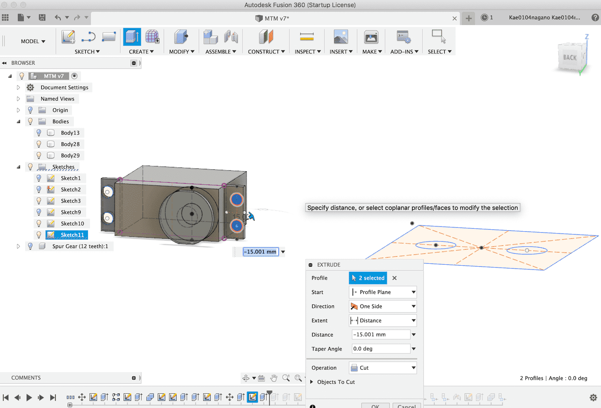
Task: Select the Extrude tool icon
Action: click(132, 37)
